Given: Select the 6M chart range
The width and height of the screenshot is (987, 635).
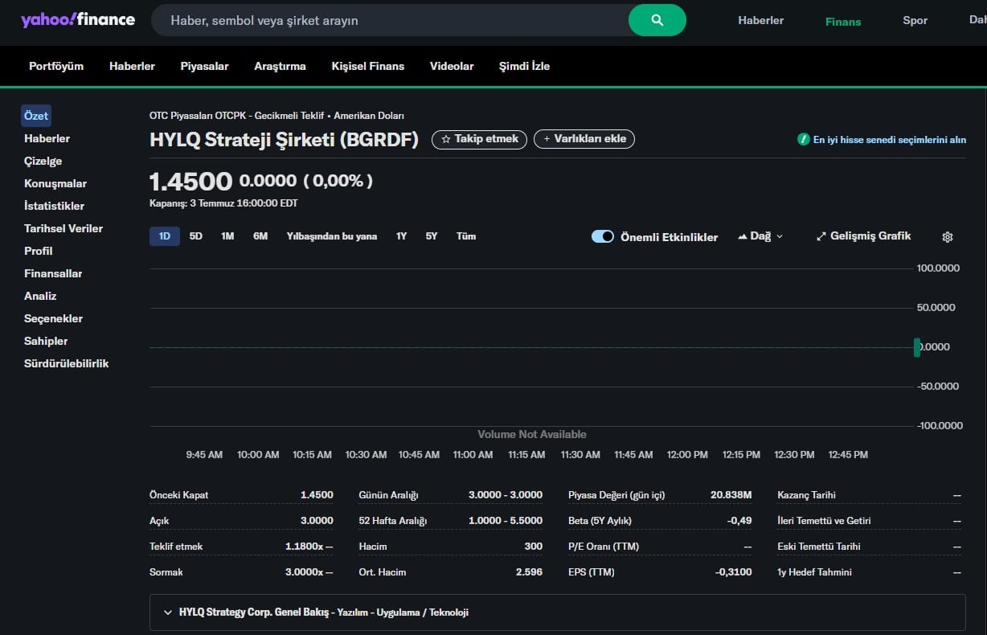Looking at the screenshot, I should (x=260, y=236).
